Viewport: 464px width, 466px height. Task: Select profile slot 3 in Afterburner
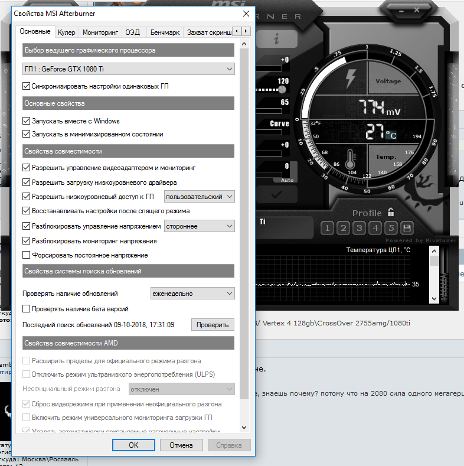(360, 228)
